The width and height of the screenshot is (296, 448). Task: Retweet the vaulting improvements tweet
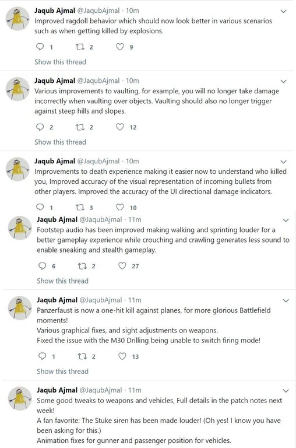tap(80, 127)
